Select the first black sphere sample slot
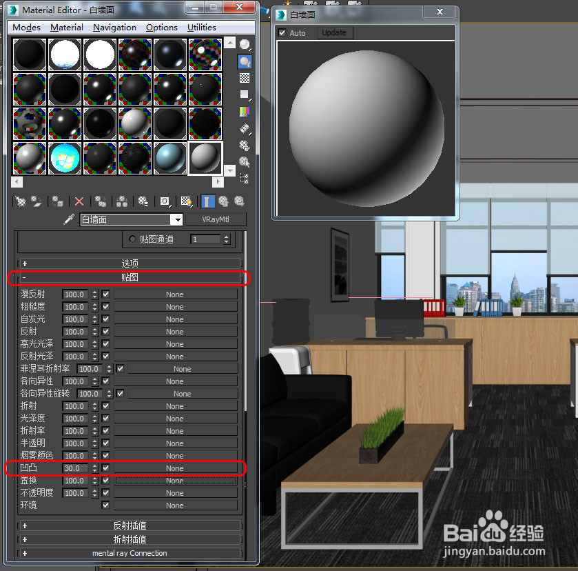The width and height of the screenshot is (578, 571). click(x=30, y=54)
